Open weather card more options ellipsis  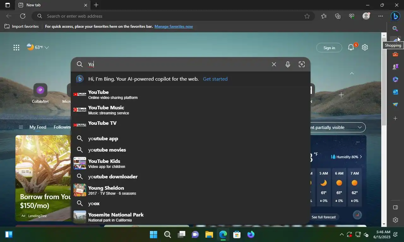(358, 142)
